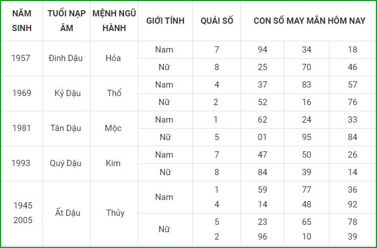Click the Thủy element cell

115,213
